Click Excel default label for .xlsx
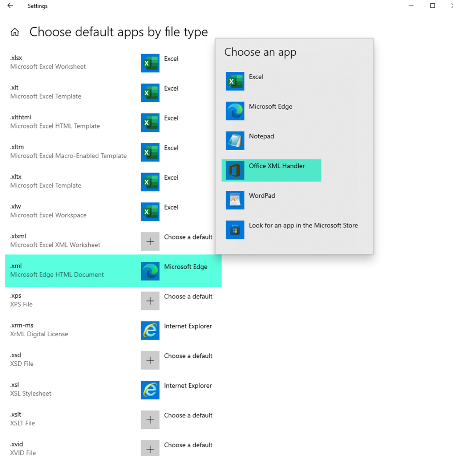Screen dimensions: 453x456 (171, 59)
